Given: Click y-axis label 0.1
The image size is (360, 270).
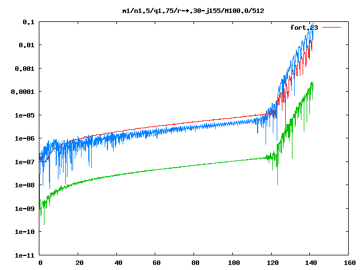Looking at the screenshot, I should coord(29,22).
